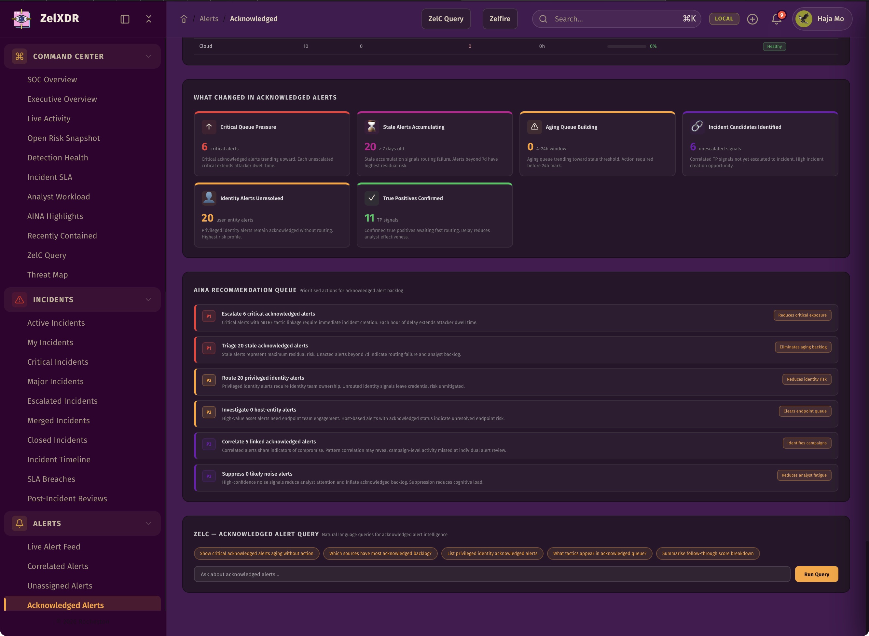Toggle the sidebar panel layout icon

point(125,19)
